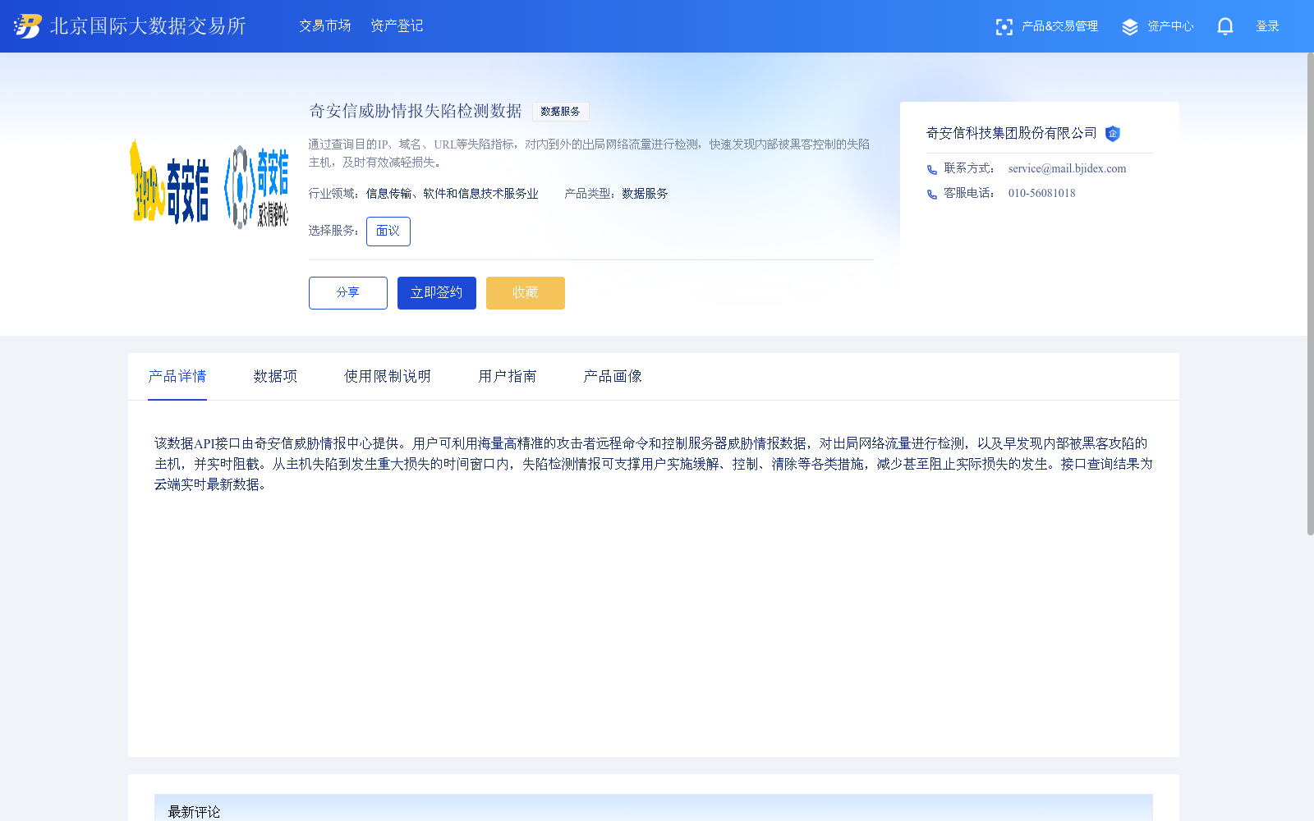Viewport: 1314px width, 821px height.
Task: Open the 使用限制说明 tab
Action: click(388, 377)
